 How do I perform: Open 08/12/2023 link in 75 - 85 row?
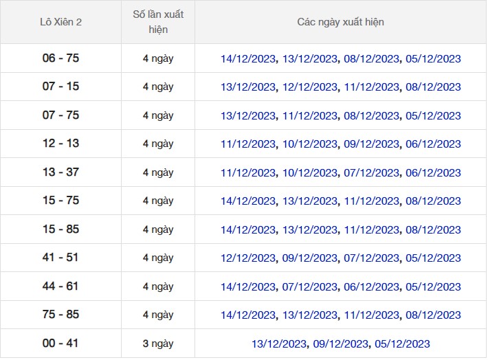pyautogui.click(x=433, y=315)
